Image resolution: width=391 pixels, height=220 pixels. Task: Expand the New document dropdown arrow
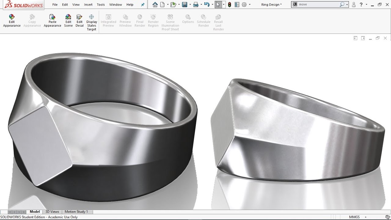168,5
